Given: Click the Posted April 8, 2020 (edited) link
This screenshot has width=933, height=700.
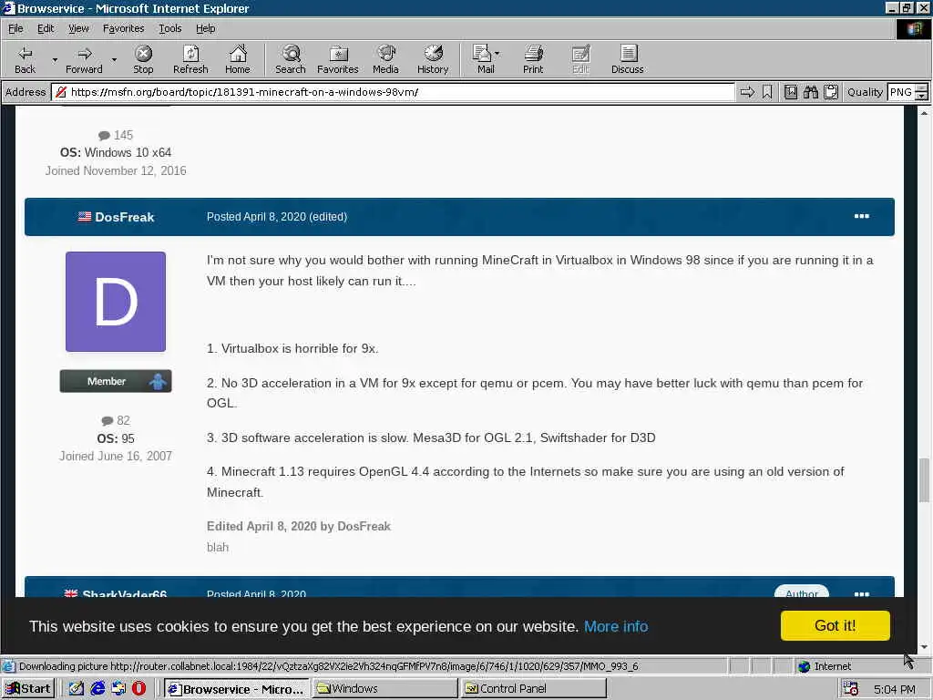Looking at the screenshot, I should [277, 217].
